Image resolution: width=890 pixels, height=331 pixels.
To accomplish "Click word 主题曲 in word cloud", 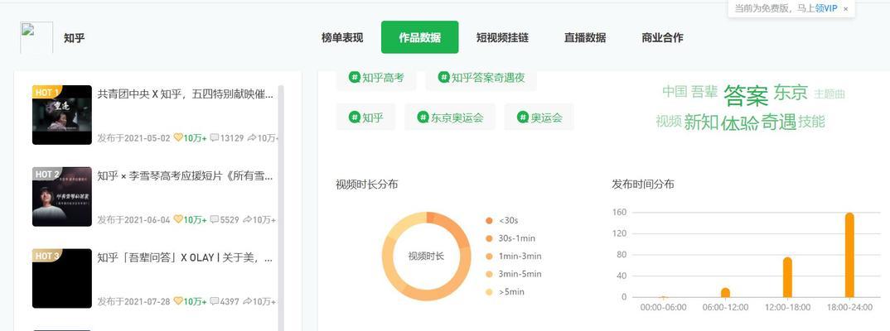I will (x=830, y=94).
